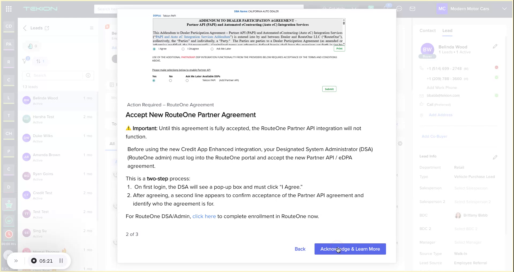Click the settings gear icon
The width and height of the screenshot is (514, 272).
[400, 143]
